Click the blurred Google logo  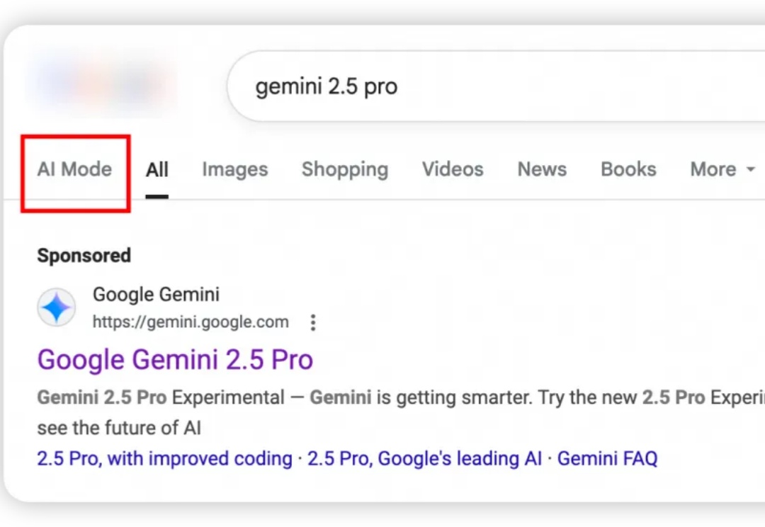[103, 86]
